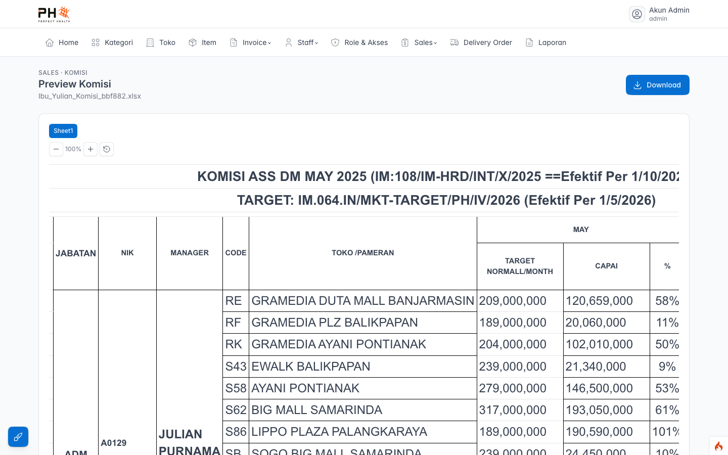This screenshot has width=728, height=455.
Task: Click the NIK column header
Action: point(127,253)
